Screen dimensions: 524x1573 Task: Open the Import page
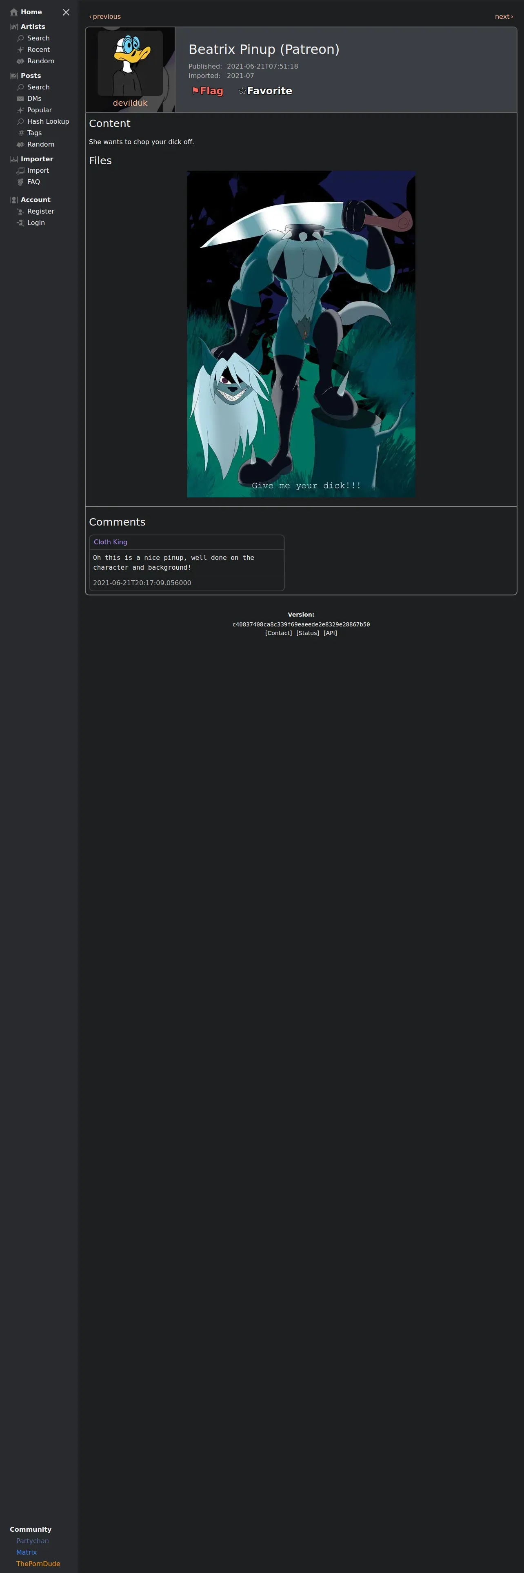(x=38, y=171)
